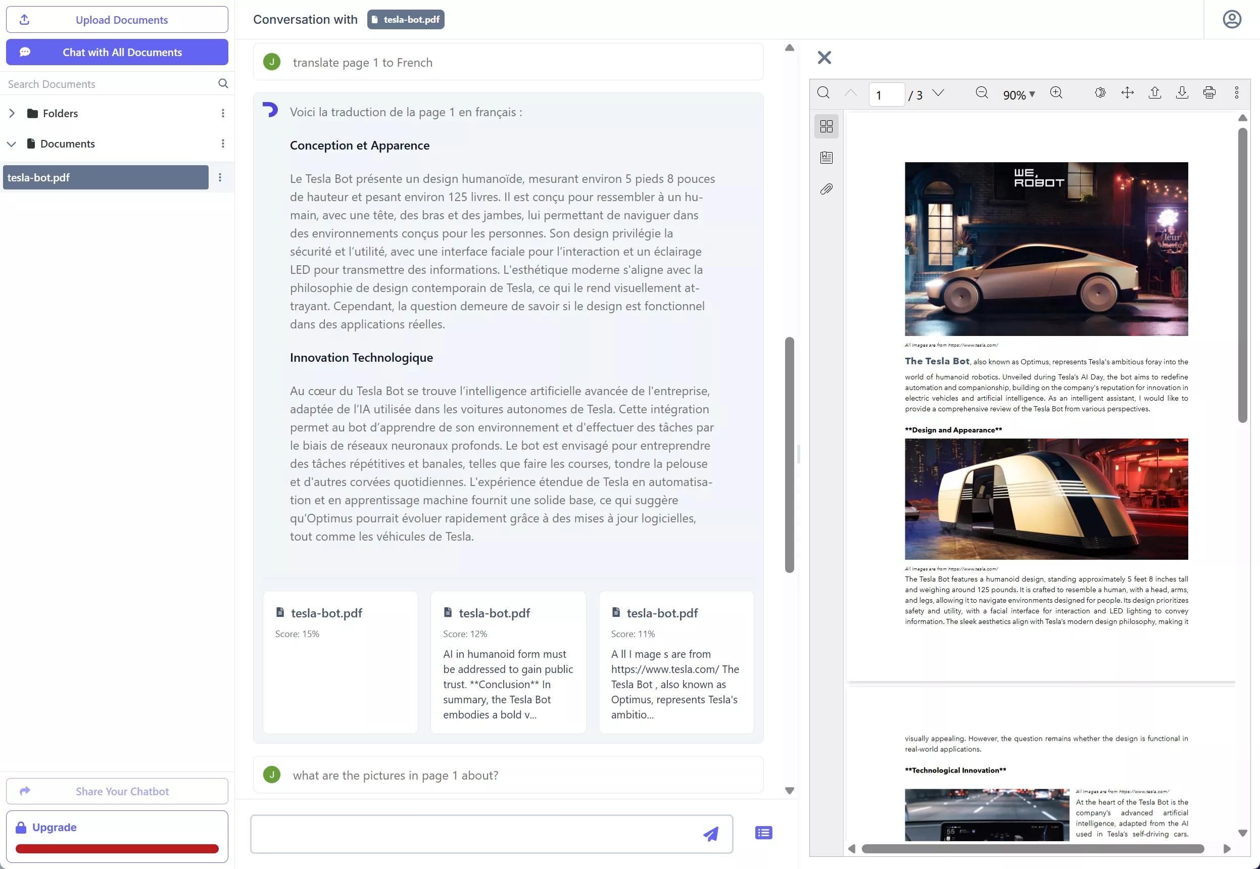Toggle the document outline view in sidebar
Image resolution: width=1260 pixels, height=869 pixels.
826,157
